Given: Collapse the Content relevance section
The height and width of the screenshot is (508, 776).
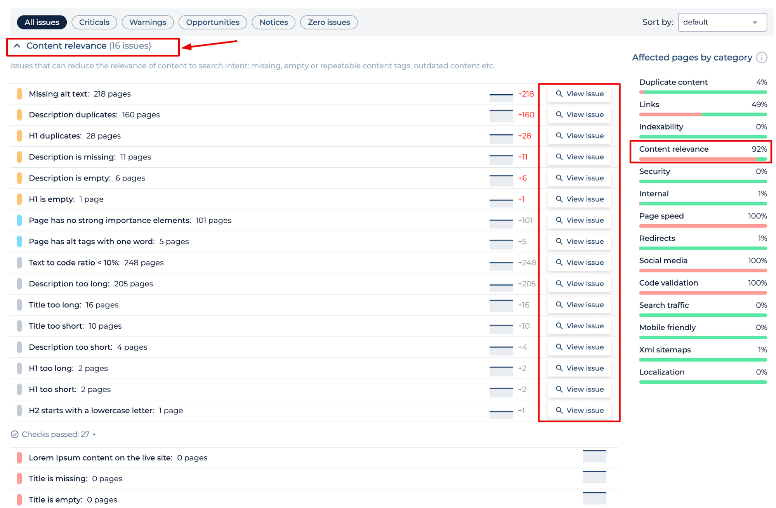Looking at the screenshot, I should pyautogui.click(x=16, y=45).
